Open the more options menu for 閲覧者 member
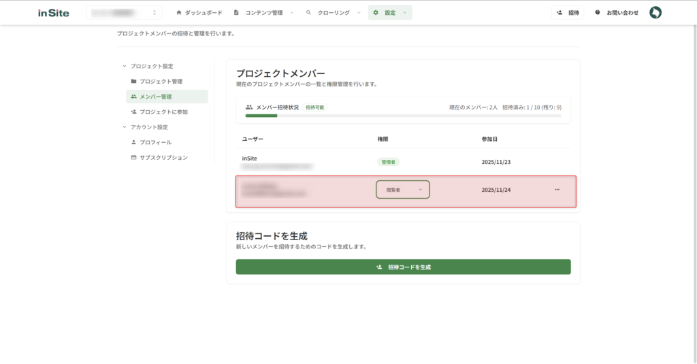 tap(557, 190)
